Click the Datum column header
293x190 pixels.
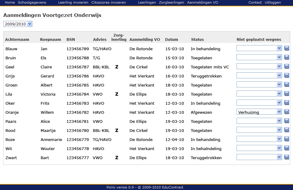coord(171,39)
